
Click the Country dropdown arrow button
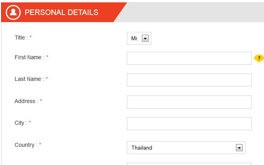tap(239, 148)
